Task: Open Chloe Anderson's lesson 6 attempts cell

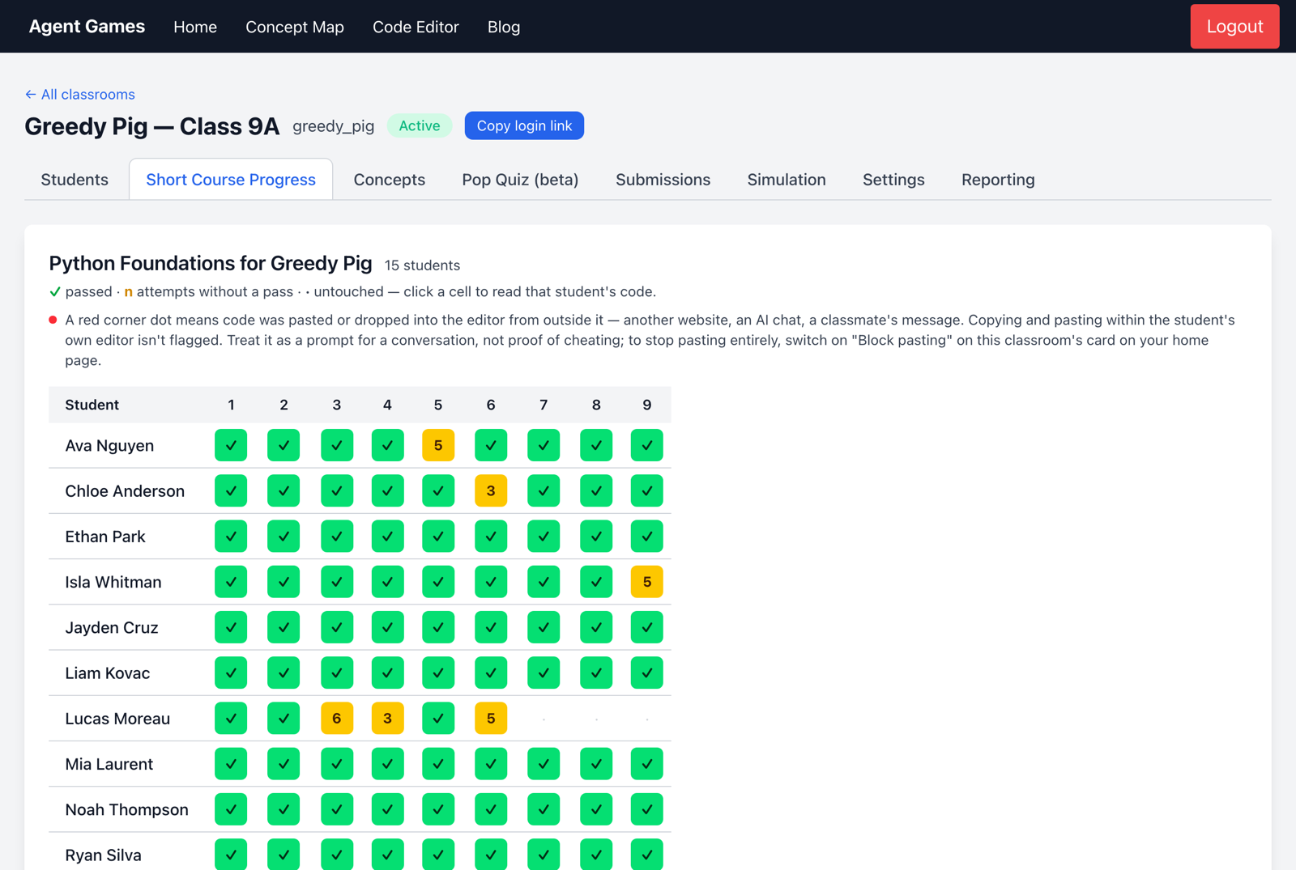Action: pos(491,490)
